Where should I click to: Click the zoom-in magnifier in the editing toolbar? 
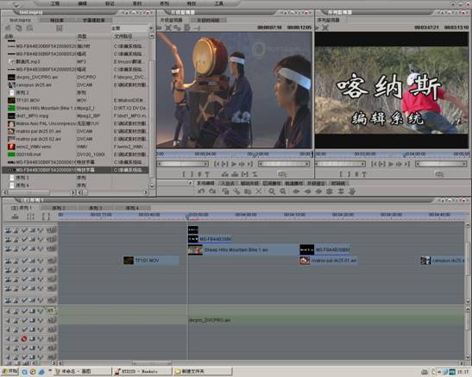pos(272,191)
